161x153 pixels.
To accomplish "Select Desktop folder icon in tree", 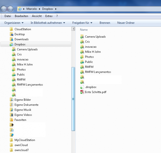I will pyautogui.click(x=11, y=34).
